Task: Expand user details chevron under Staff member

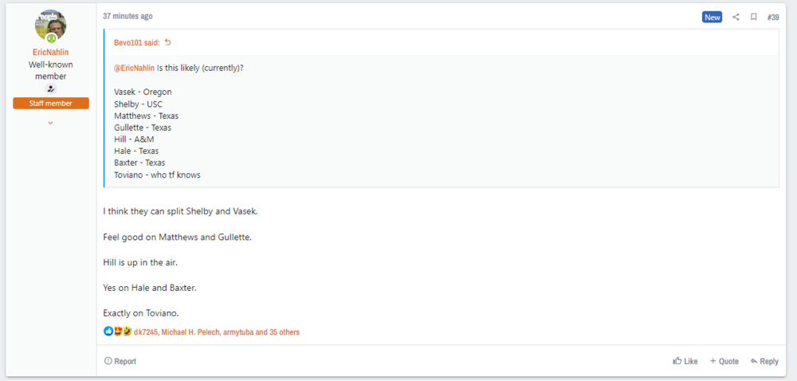Action: tap(51, 123)
